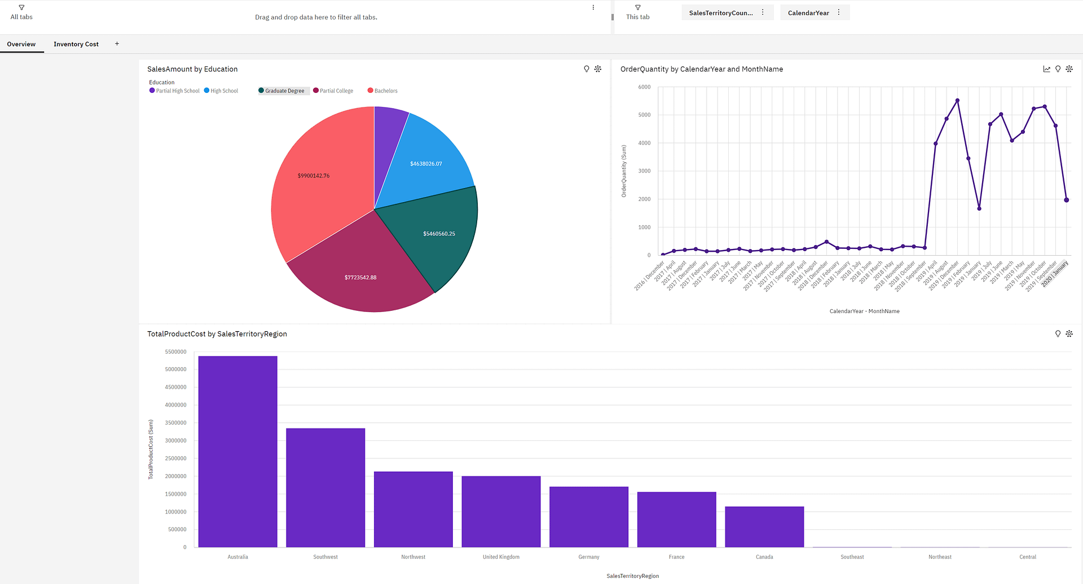Click the AI explore icon on OrderQuantity chart

point(1069,69)
